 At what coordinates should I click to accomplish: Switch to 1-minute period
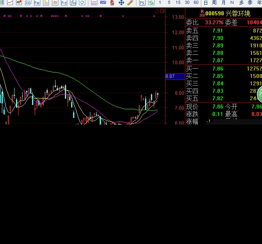160,2
